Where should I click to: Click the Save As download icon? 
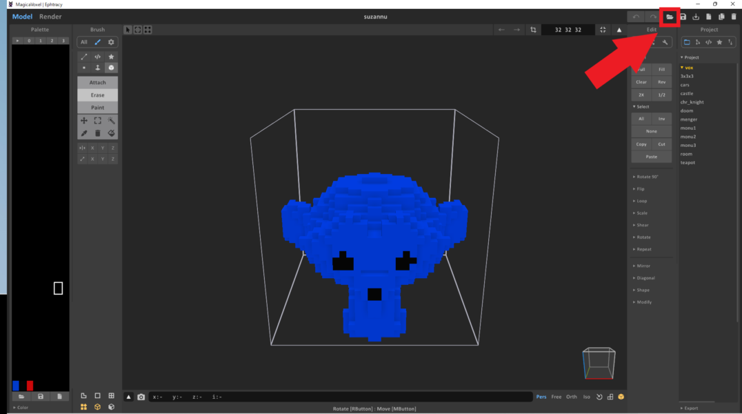(696, 17)
